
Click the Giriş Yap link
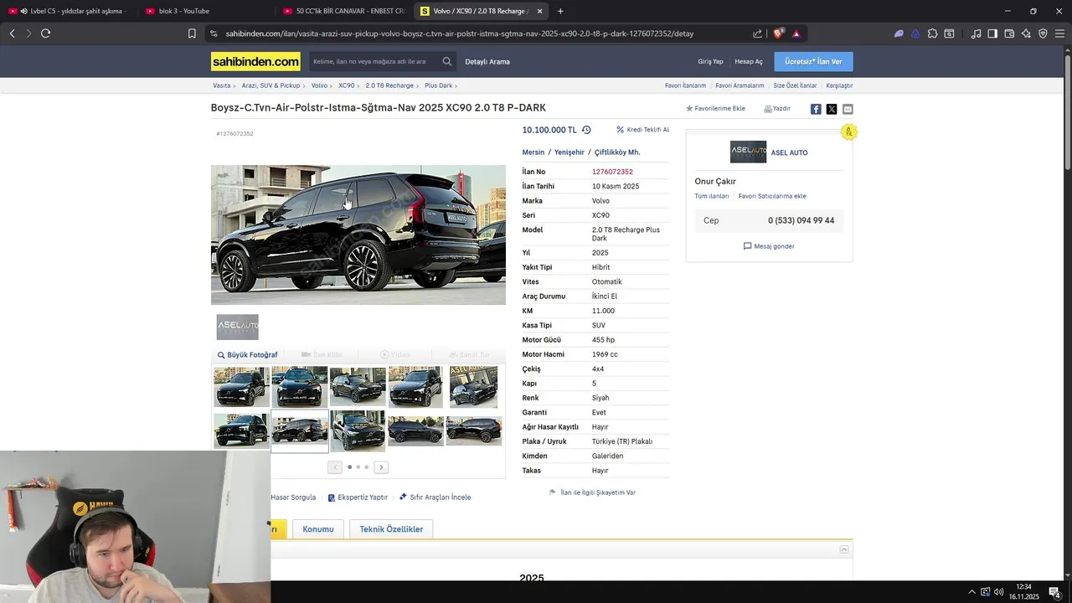coord(710,61)
